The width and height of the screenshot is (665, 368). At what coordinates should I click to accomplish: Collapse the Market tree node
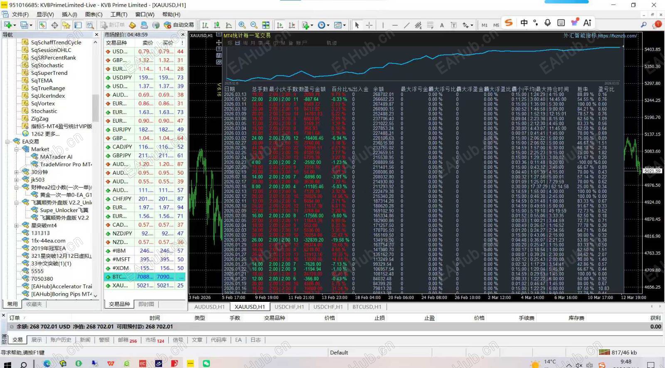[17, 149]
